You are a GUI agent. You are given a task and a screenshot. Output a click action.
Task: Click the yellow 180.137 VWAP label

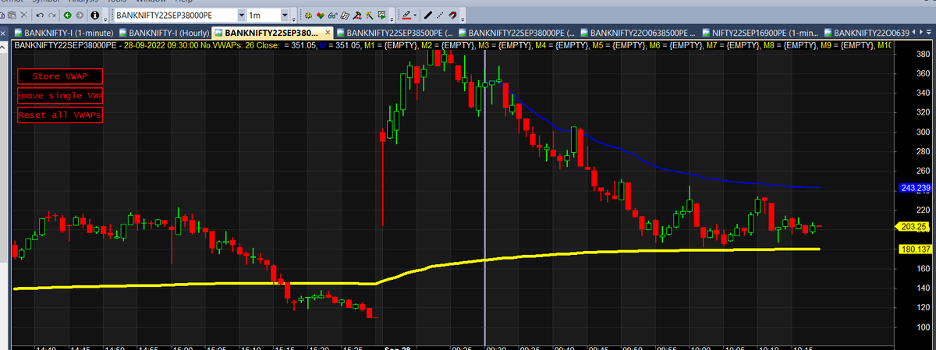916,249
